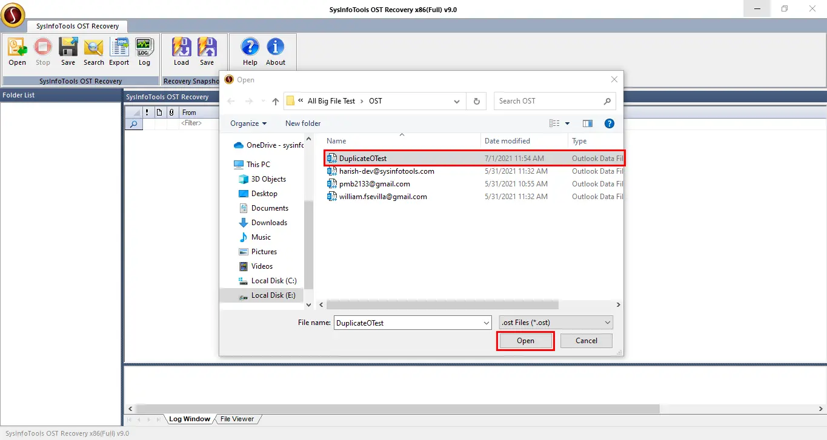Click the About info icon
This screenshot has height=440, width=827.
(x=276, y=51)
